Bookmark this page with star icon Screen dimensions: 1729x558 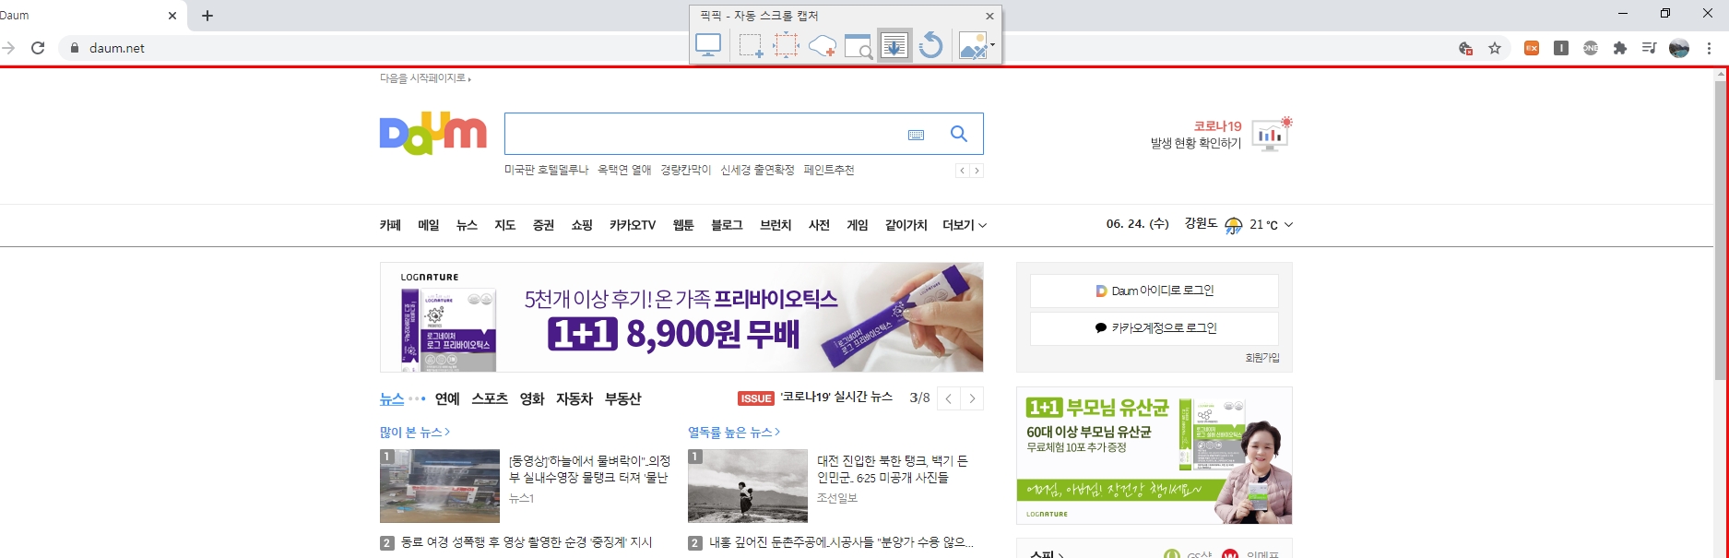(1495, 48)
